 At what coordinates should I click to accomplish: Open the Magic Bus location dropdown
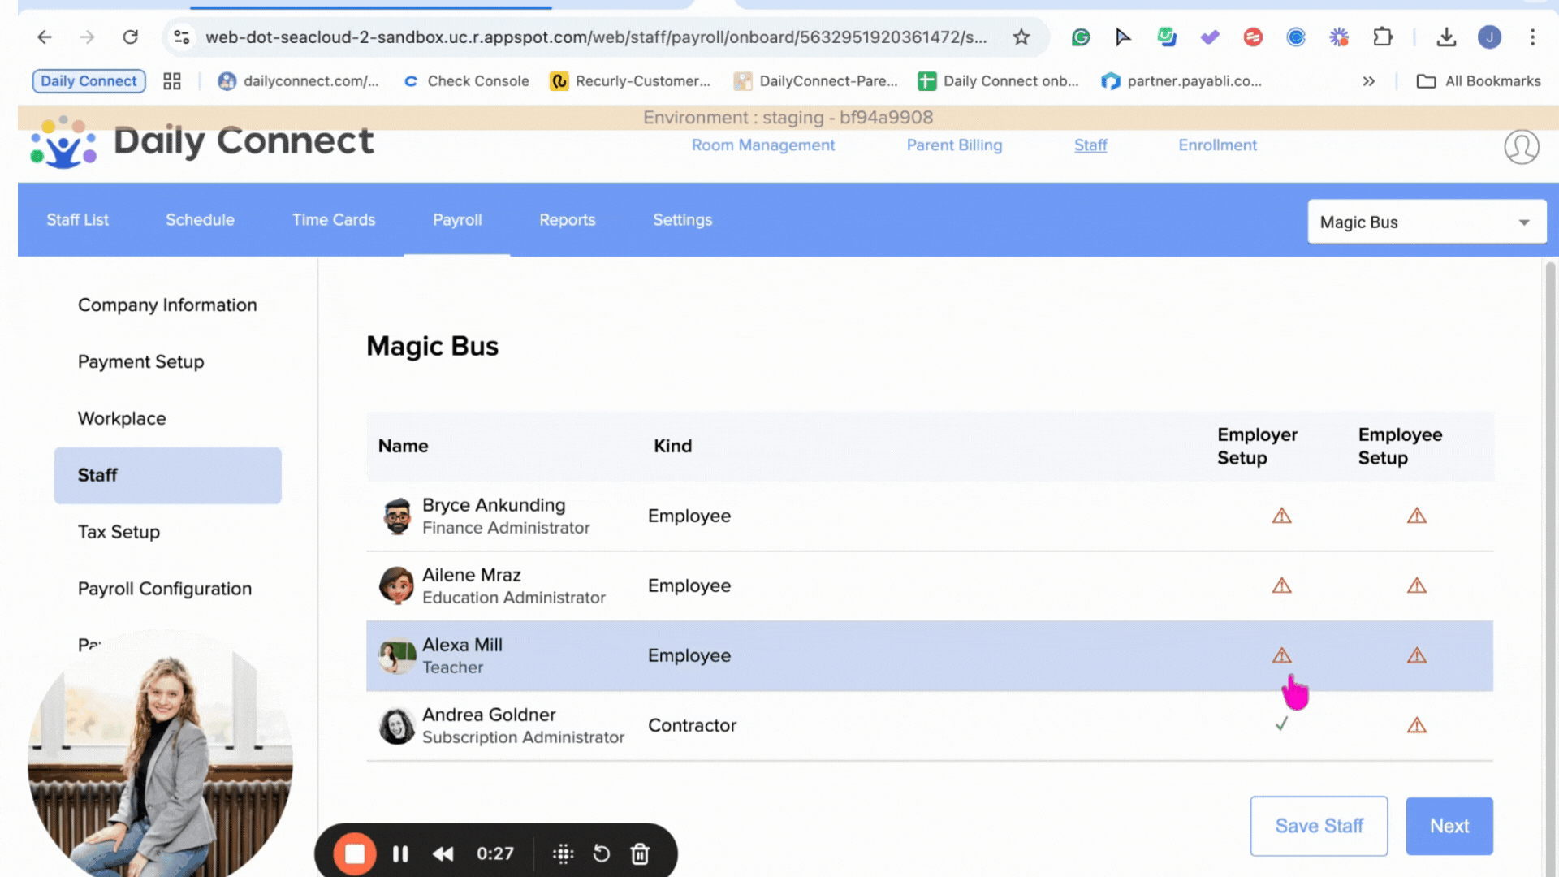[1426, 222]
